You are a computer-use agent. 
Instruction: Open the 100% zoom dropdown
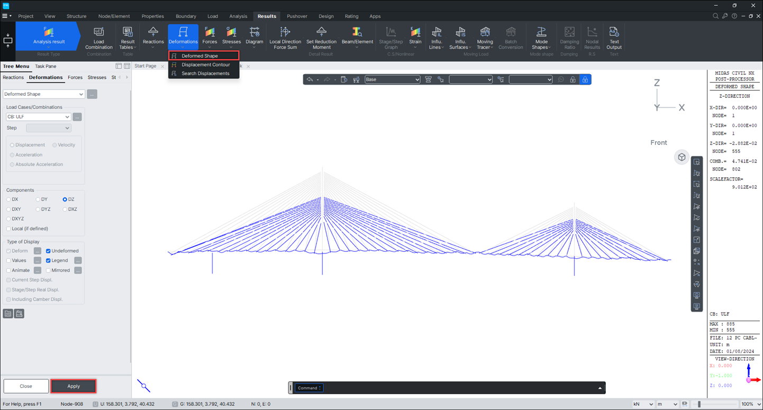pyautogui.click(x=751, y=404)
